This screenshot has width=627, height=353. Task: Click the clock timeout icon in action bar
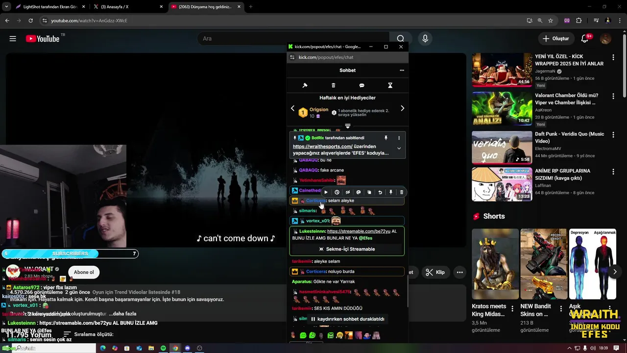coord(337,192)
